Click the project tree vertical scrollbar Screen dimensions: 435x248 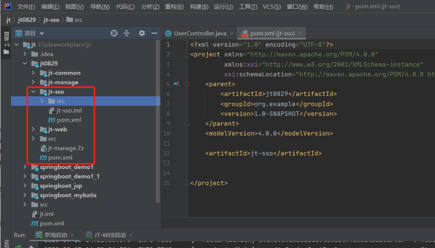(x=158, y=122)
